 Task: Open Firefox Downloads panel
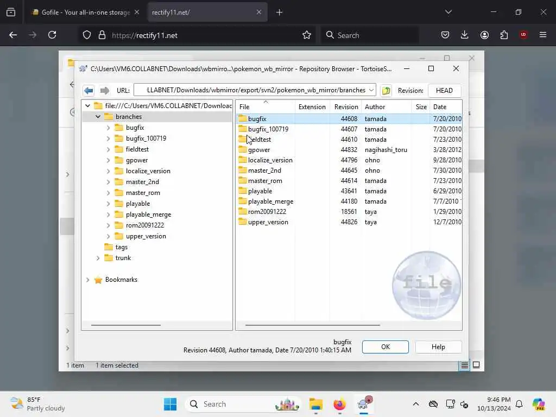(465, 35)
